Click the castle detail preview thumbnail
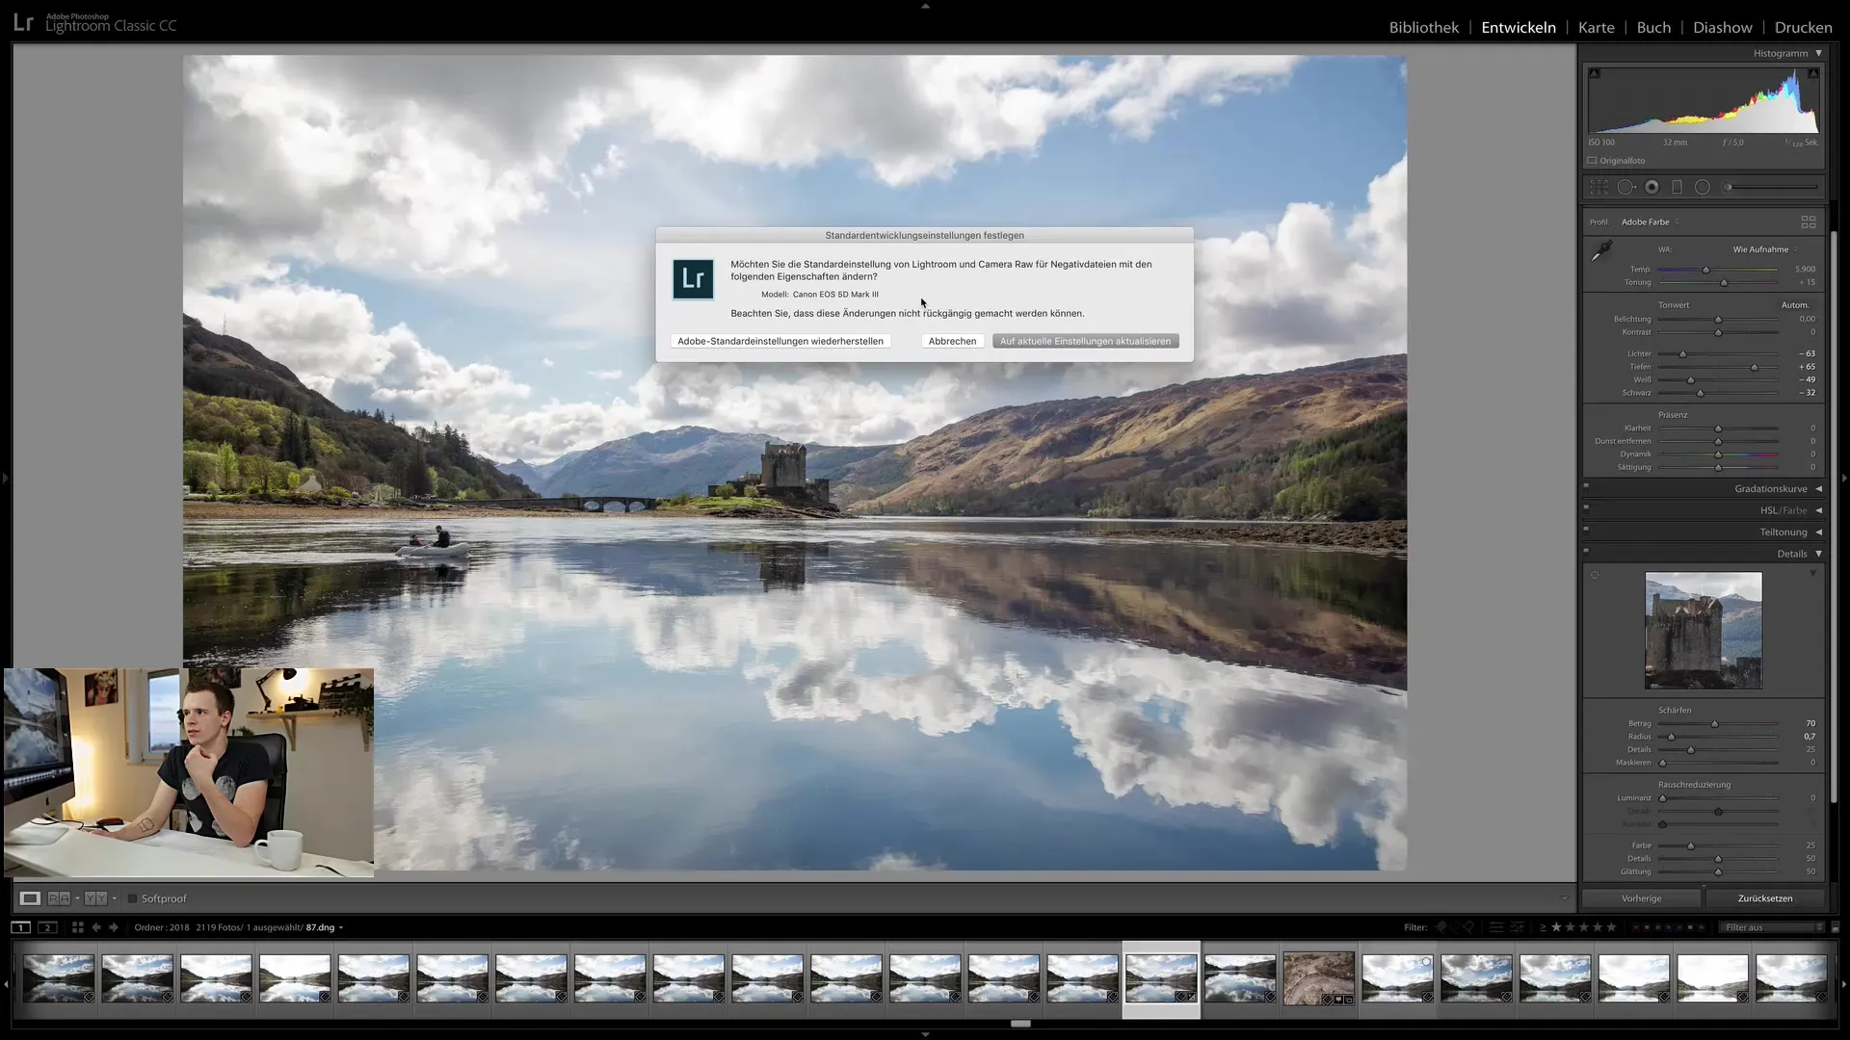 [x=1704, y=631]
